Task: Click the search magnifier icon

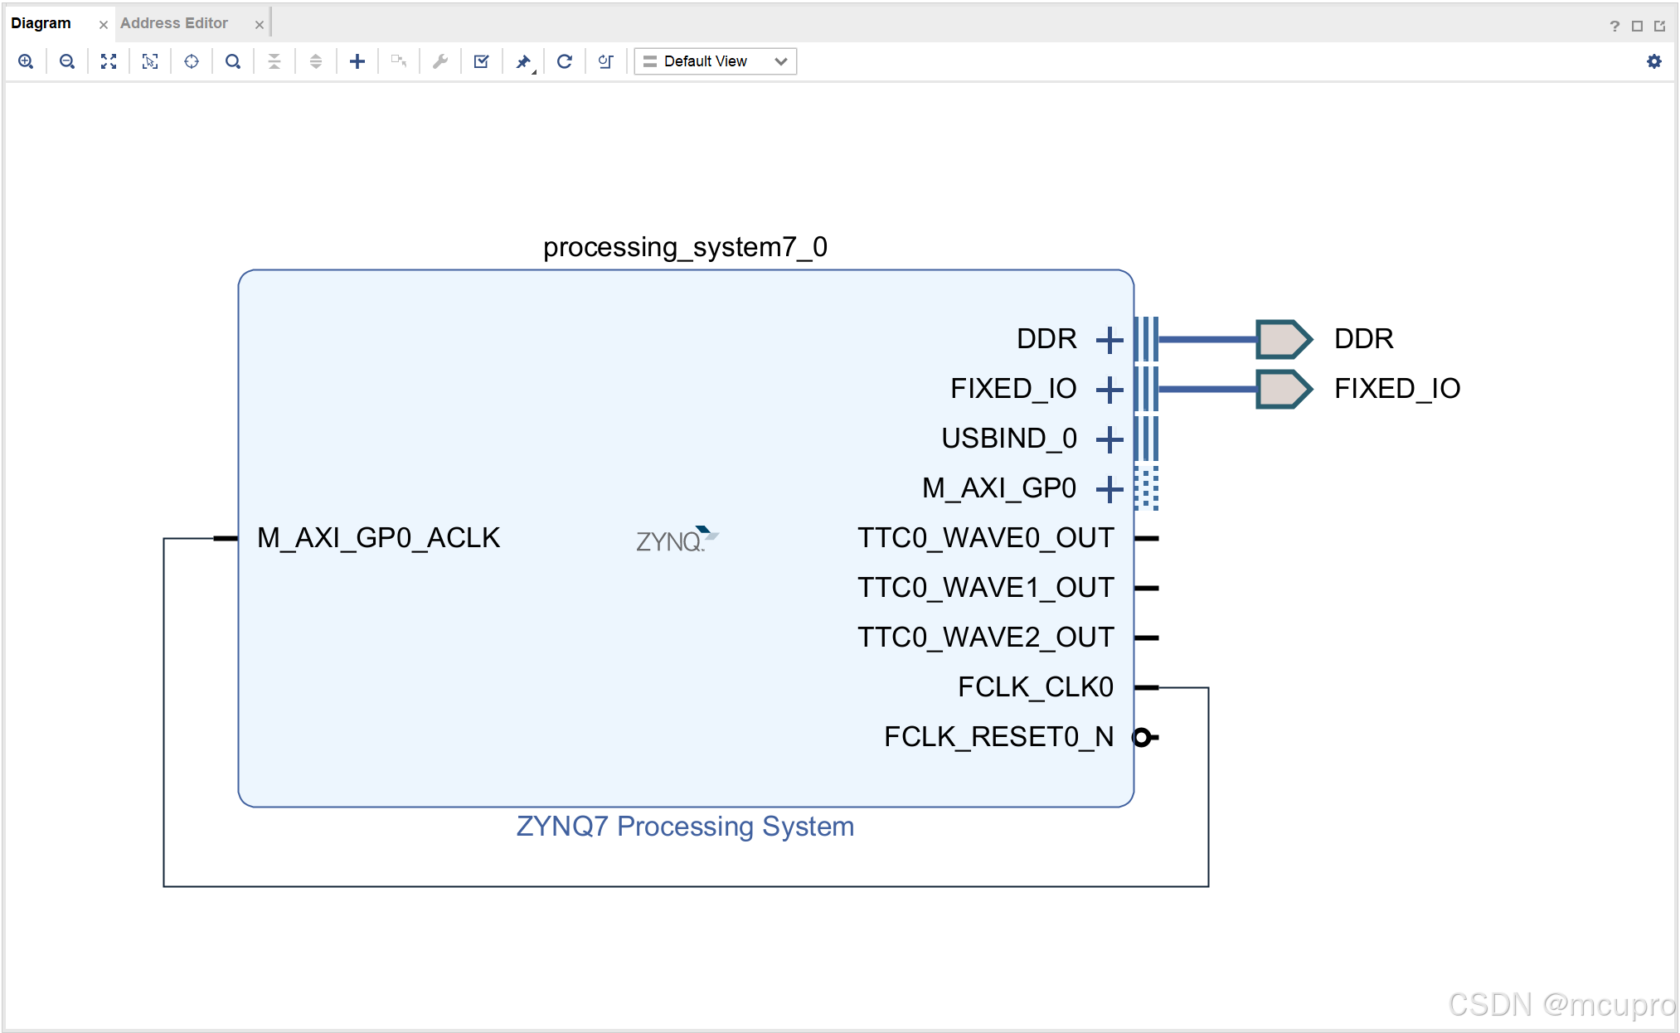Action: (x=233, y=61)
